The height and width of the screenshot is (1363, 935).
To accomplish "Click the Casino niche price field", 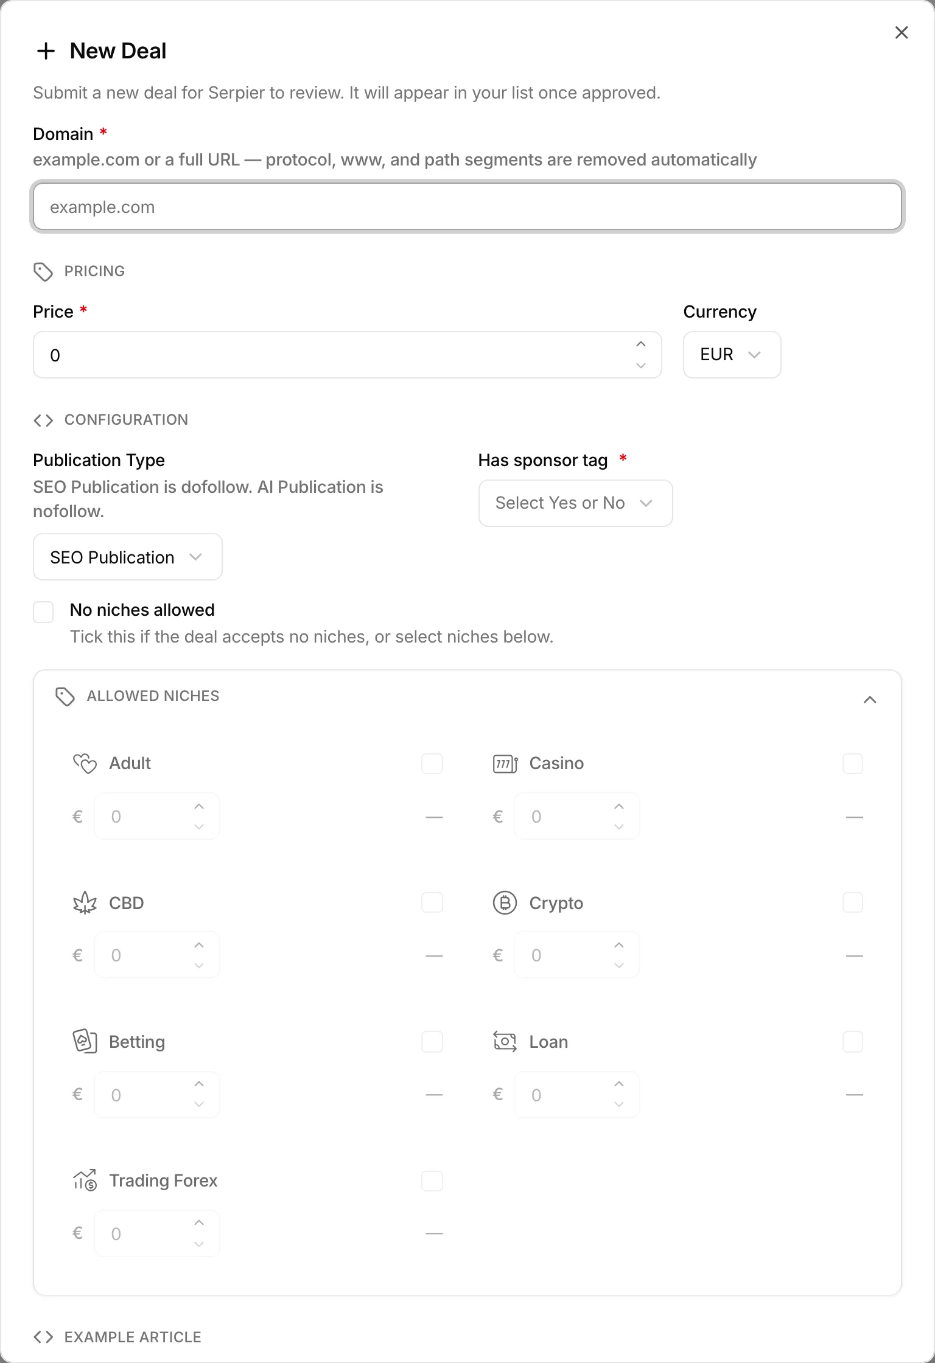I will (577, 817).
